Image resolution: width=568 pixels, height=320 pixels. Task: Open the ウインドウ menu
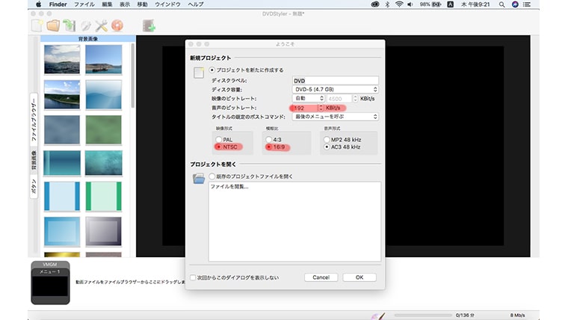tap(167, 4)
